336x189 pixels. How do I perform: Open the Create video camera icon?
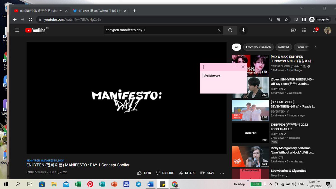coord(294,30)
